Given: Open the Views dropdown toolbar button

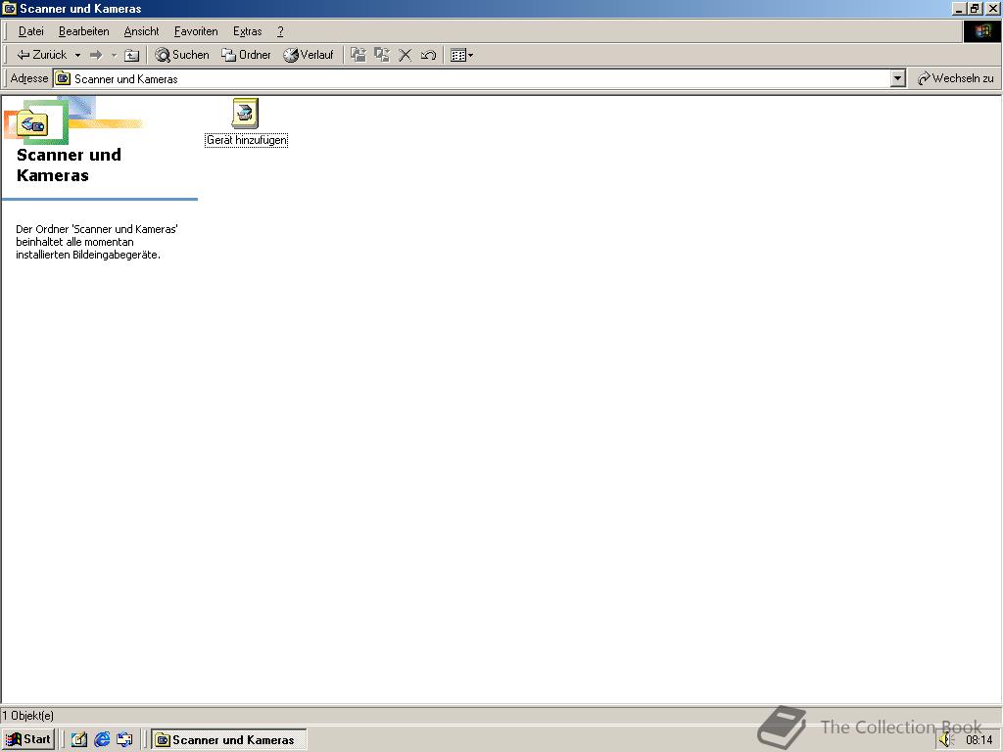Looking at the screenshot, I should click(x=461, y=55).
